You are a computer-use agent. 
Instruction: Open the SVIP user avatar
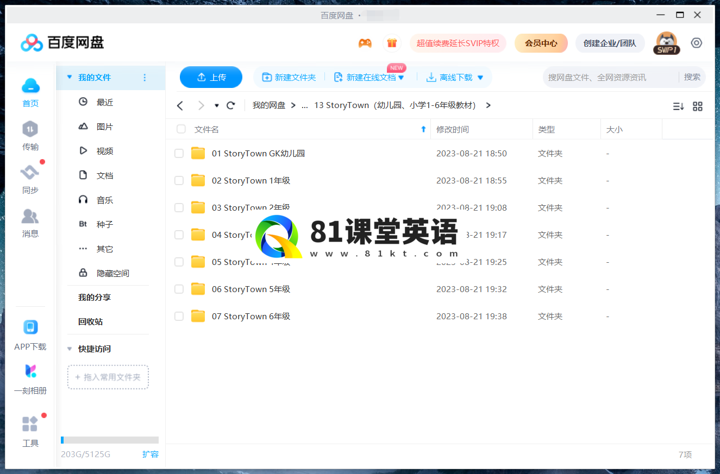[x=666, y=43]
